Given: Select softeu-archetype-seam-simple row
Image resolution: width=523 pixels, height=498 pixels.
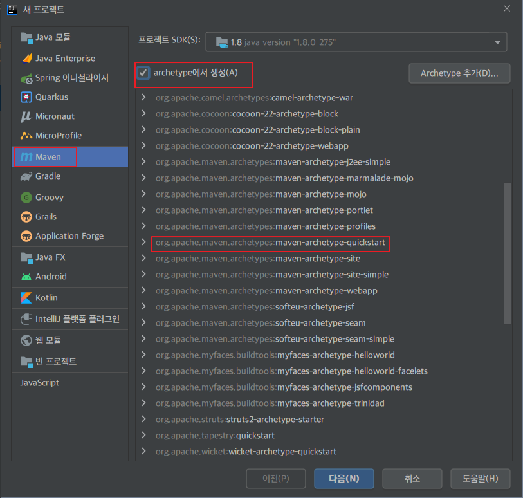Looking at the screenshot, I should pos(324,339).
